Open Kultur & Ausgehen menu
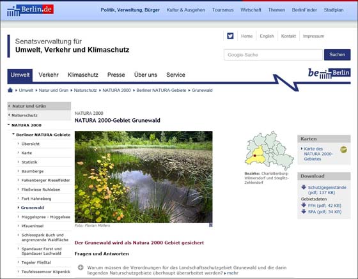The image size is (358, 279). (x=186, y=10)
